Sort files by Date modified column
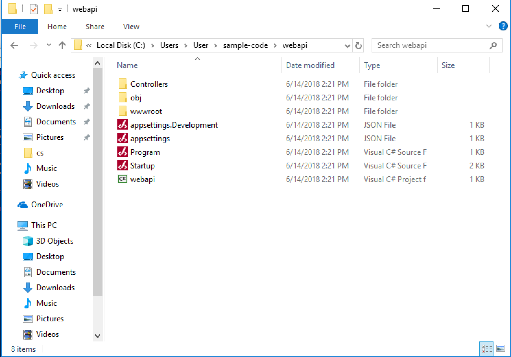Screen dimensions: 511x357 [310, 65]
